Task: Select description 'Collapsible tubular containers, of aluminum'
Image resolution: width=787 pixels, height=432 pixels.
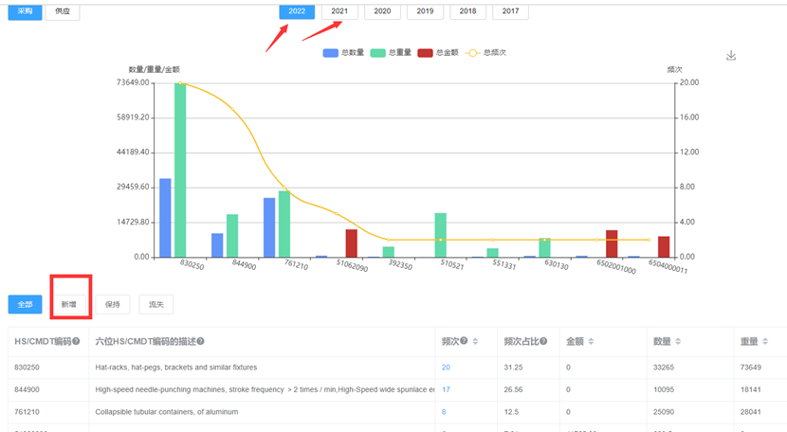Action: pos(167,412)
